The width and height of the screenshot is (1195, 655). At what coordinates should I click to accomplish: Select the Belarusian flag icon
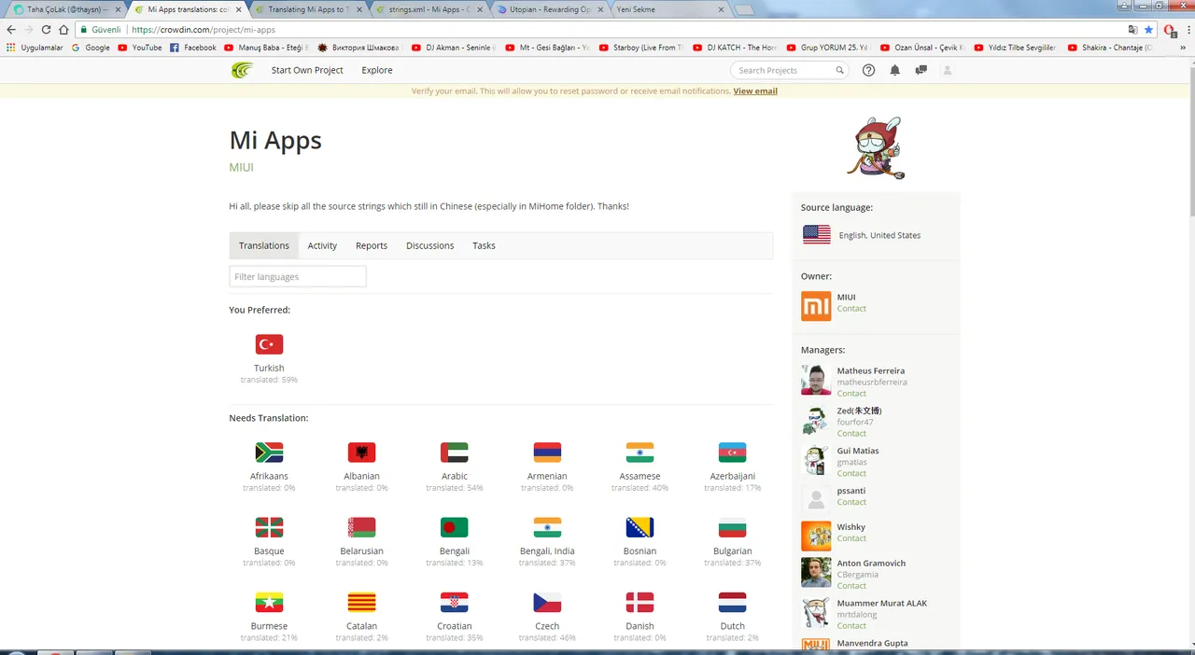pos(361,527)
